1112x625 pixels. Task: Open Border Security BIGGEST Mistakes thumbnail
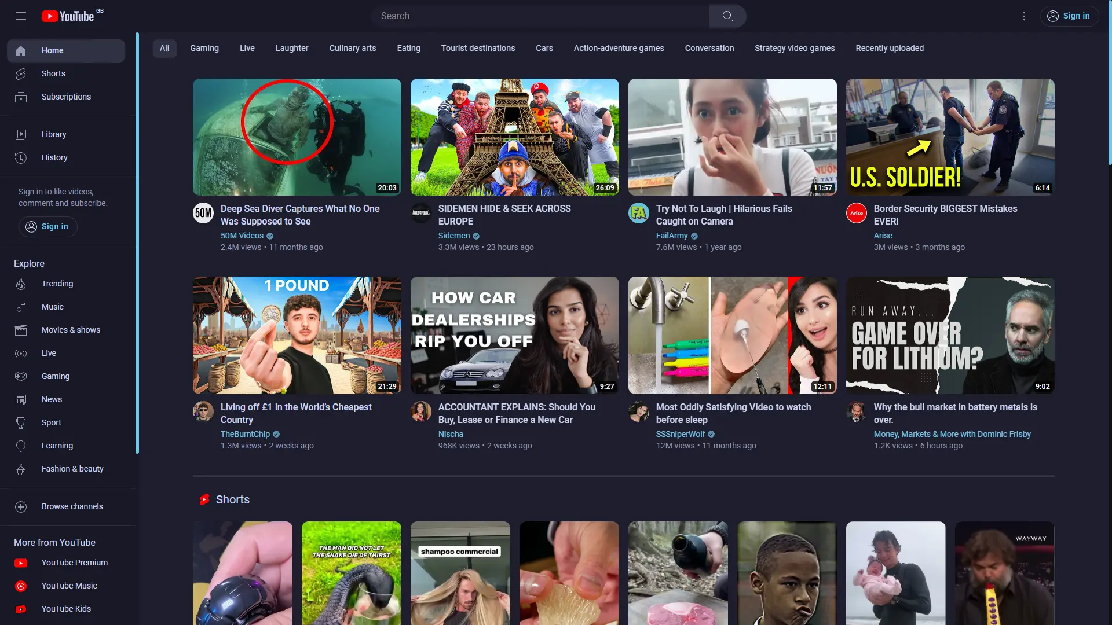coord(950,137)
